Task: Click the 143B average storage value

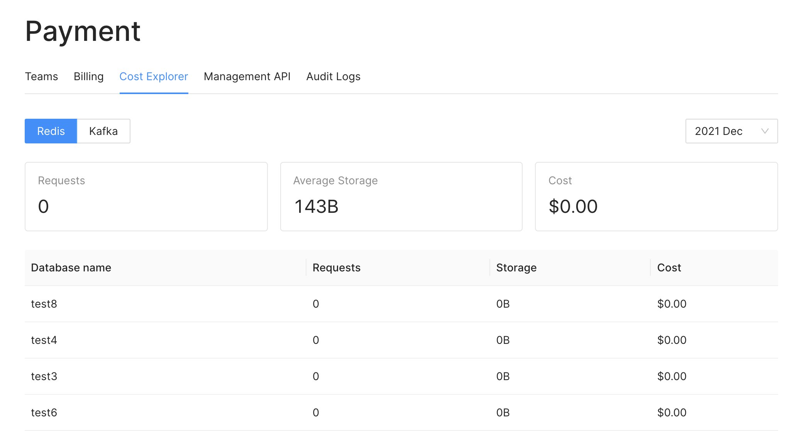Action: point(316,206)
